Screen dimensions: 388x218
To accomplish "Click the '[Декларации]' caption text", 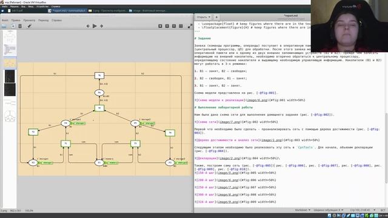I will point(207,158).
